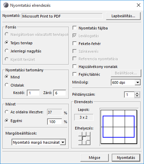144x164 pixels.
Task: Select top-left cell in Elhelyezés grid
Action: coord(80,134)
